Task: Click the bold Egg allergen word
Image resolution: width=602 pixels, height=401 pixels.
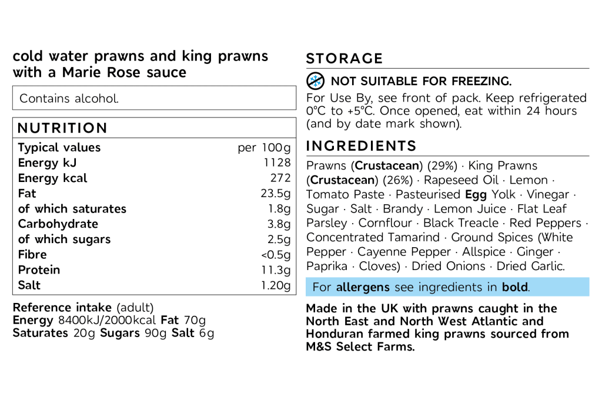Action: tap(476, 195)
